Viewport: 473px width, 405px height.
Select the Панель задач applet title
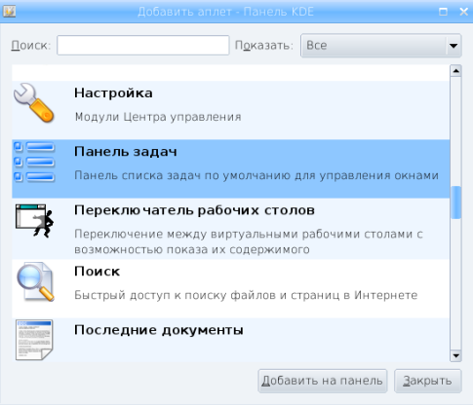(x=126, y=152)
